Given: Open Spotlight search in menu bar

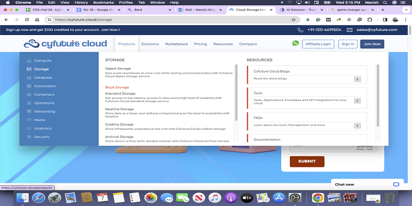Looking at the screenshot, I should [385, 3].
